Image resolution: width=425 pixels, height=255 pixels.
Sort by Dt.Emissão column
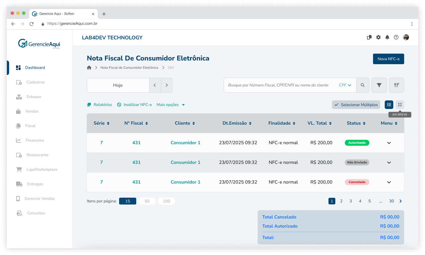click(237, 123)
